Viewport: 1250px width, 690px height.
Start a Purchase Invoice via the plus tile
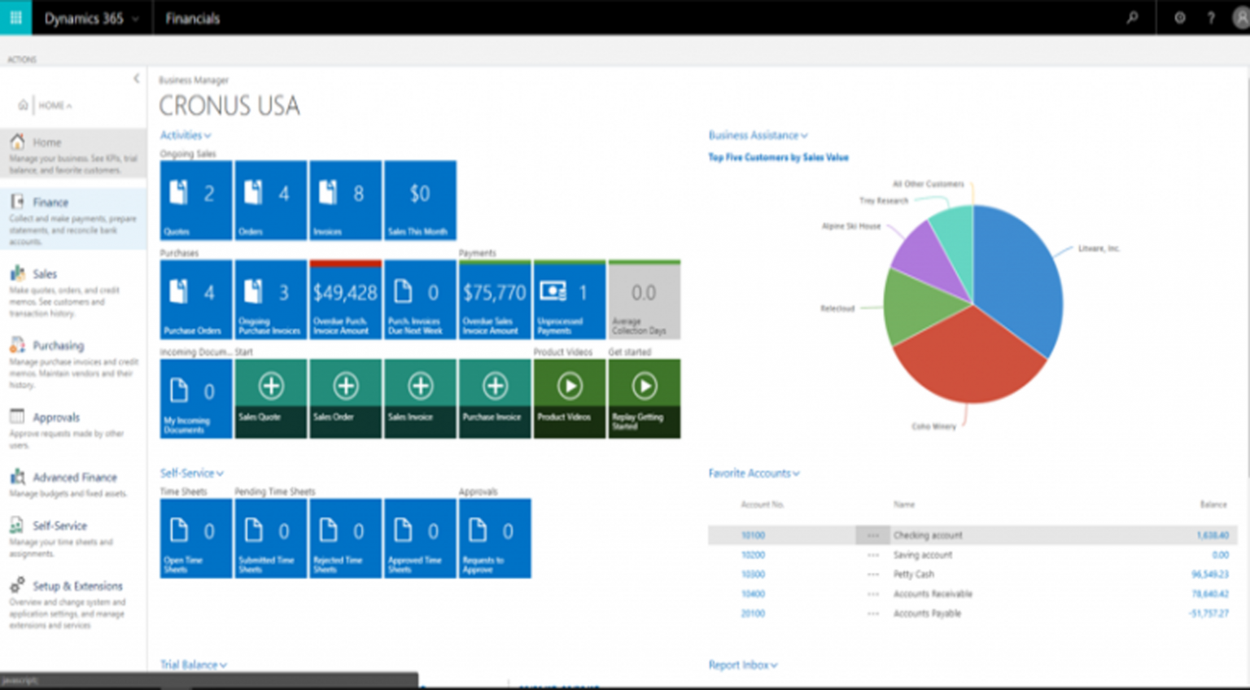click(494, 386)
